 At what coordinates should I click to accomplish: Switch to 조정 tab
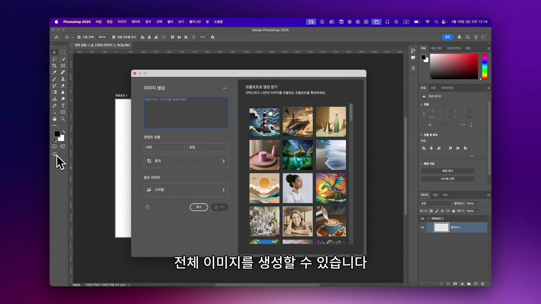(433, 88)
